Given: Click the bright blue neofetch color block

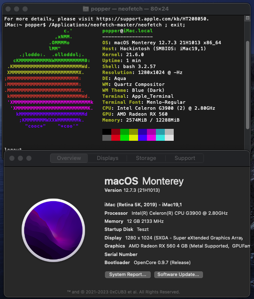Looking at the screenshot, I should tap(142, 138).
